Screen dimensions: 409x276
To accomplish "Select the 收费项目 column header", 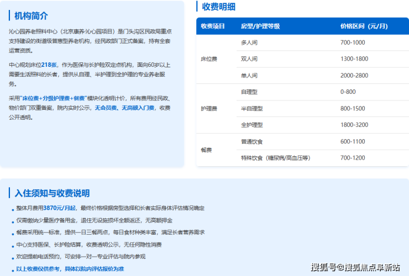I will click(213, 26).
